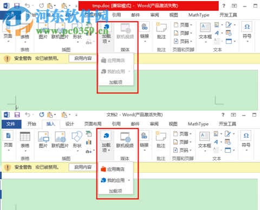Click the Word logo icon in the 文档2 title bar
The height and width of the screenshot is (210, 260).
(6, 114)
